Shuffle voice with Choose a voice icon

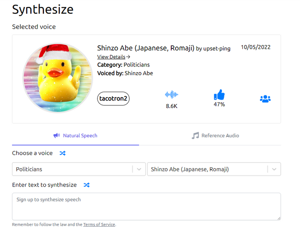(63, 153)
